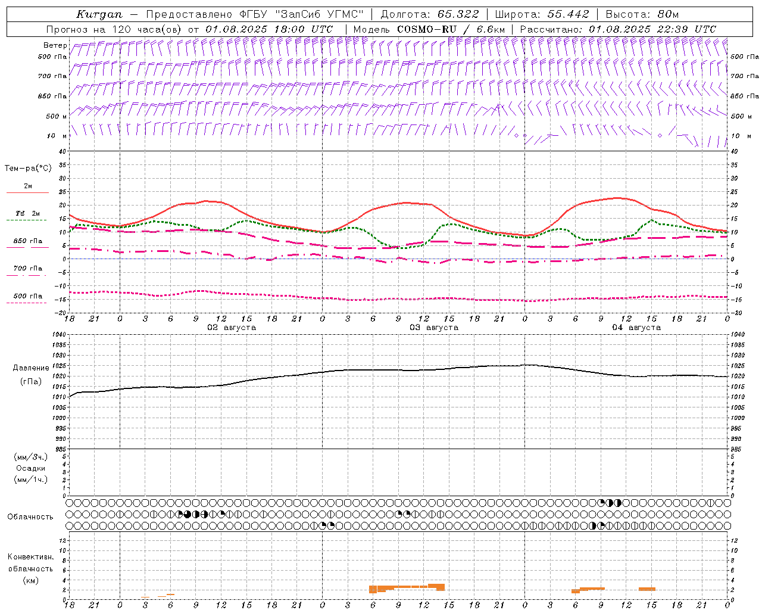Viewport: 762px width, 610px height.
Task: Click the 500 гПа label at the right wind axis
Action: click(745, 57)
